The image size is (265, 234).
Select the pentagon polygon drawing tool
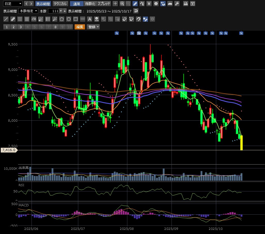click(62, 19)
